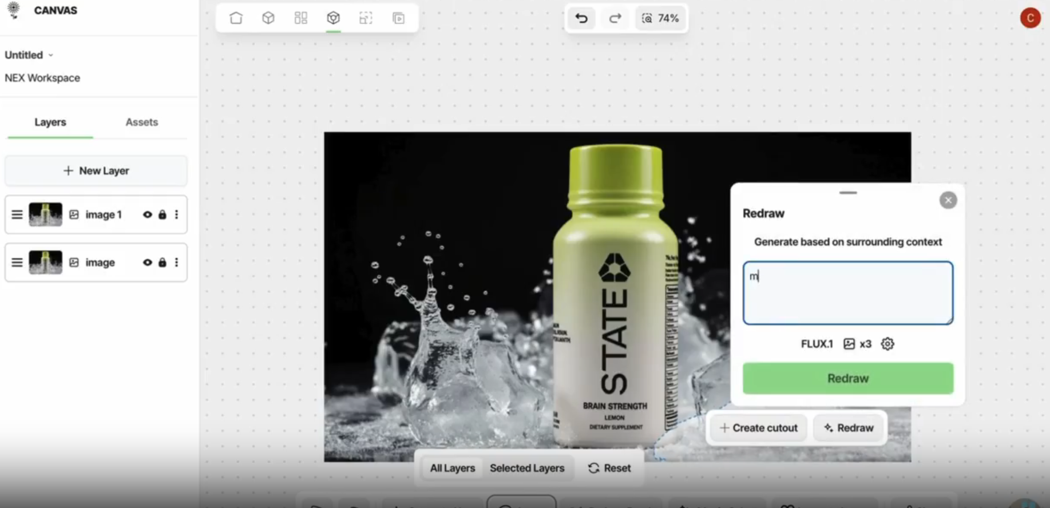Open the grid layout icon in toolbar
Viewport: 1050px width, 508px height.
point(301,18)
